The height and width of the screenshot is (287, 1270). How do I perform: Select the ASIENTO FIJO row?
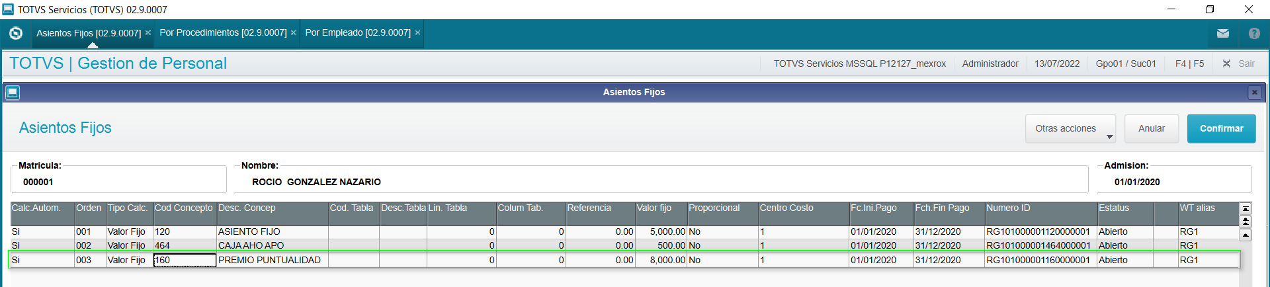pos(624,232)
